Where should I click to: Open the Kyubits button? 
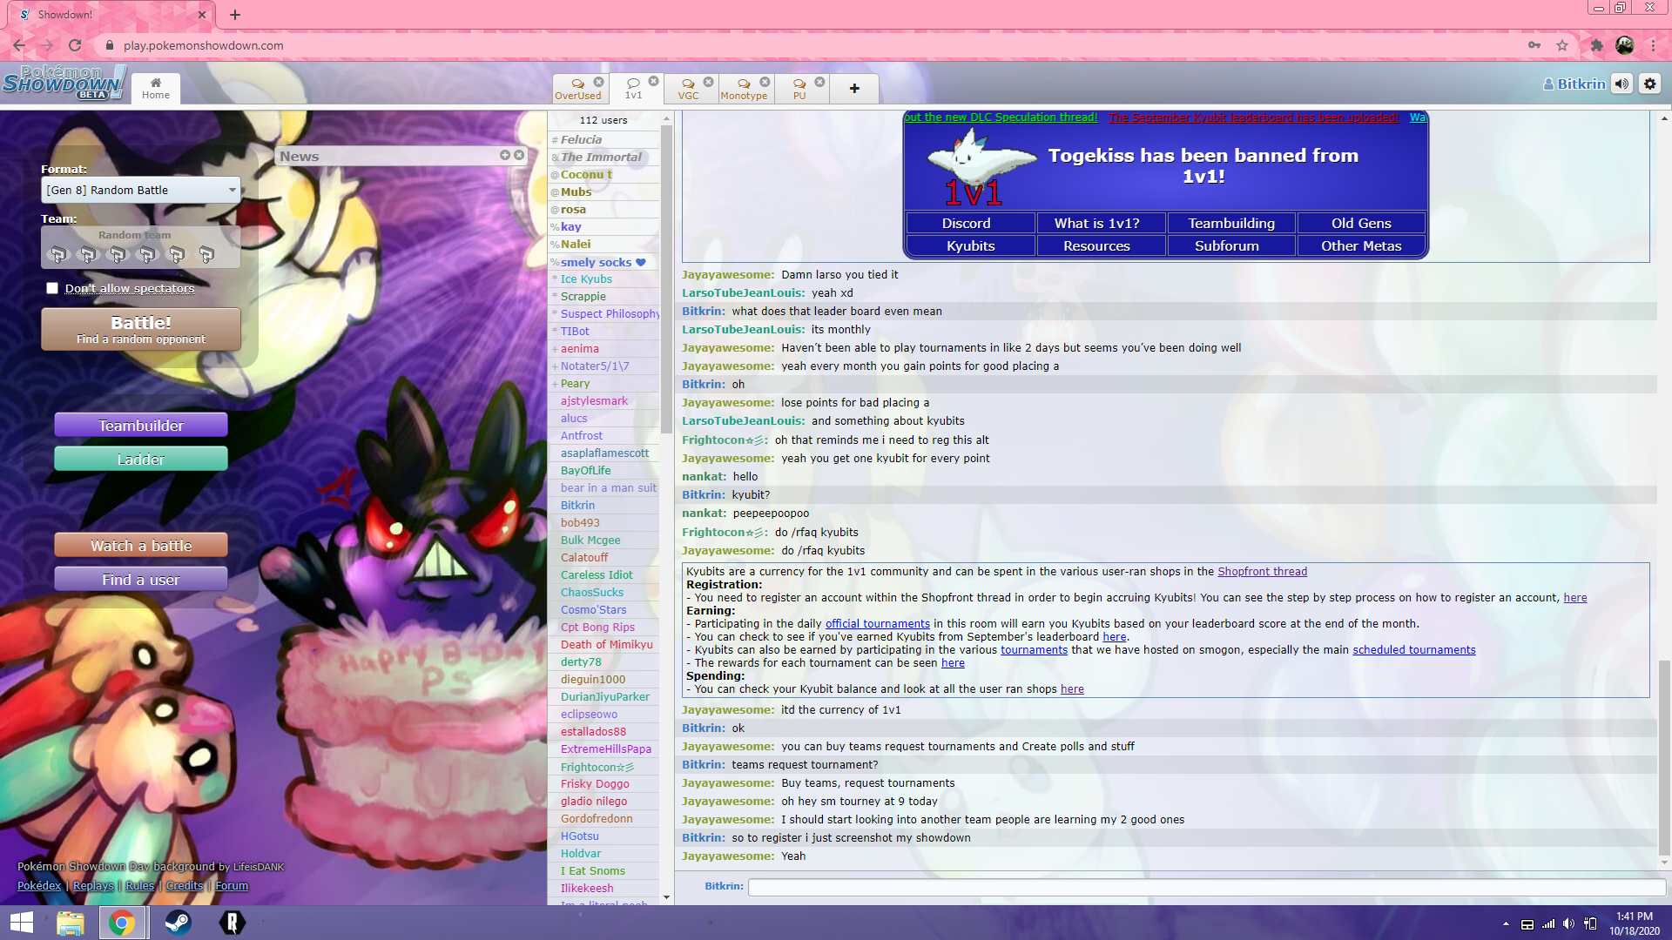tap(970, 245)
